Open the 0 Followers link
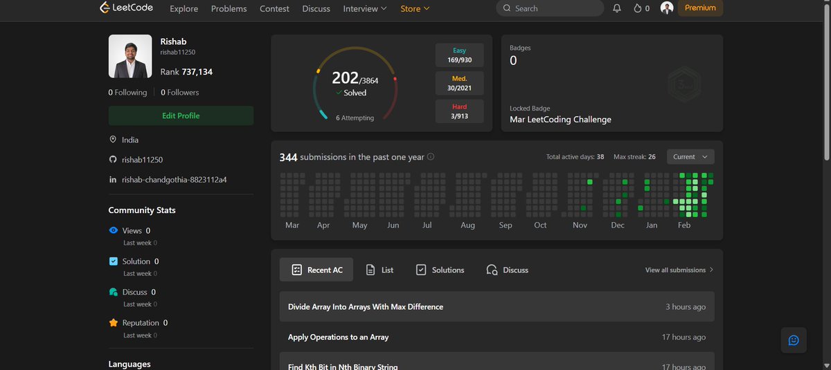Screen dimensions: 831x370 pyautogui.click(x=180, y=92)
